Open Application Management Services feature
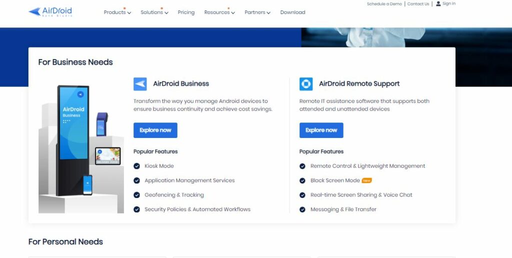The image size is (512, 258). [189, 180]
